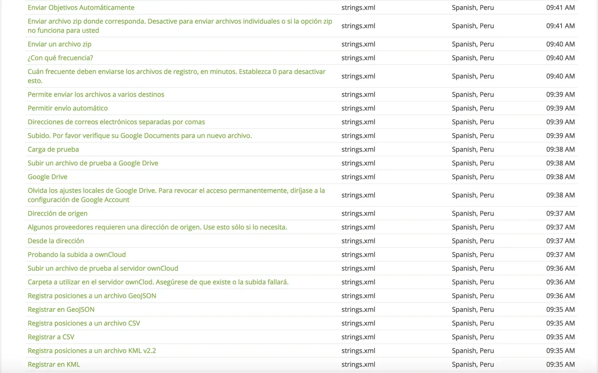Image resolution: width=598 pixels, height=373 pixels.
Task: Select 'Spanish, Peru' in 'Permitir envío automático' row
Action: point(473,108)
